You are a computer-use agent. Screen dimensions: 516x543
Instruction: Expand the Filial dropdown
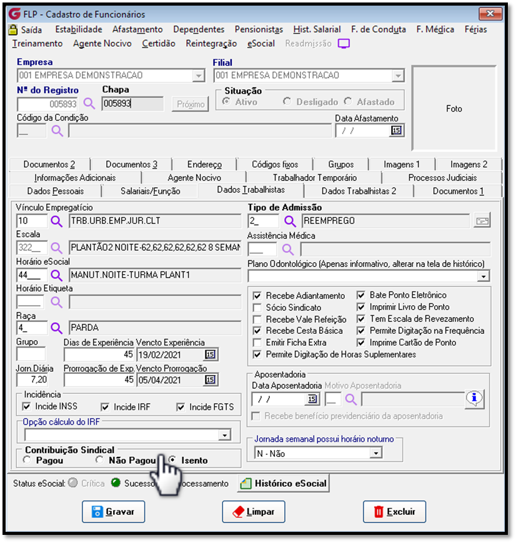(398, 76)
